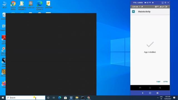Click the Cortana circle on taskbar
This screenshot has height=100, width=178.
48,97
